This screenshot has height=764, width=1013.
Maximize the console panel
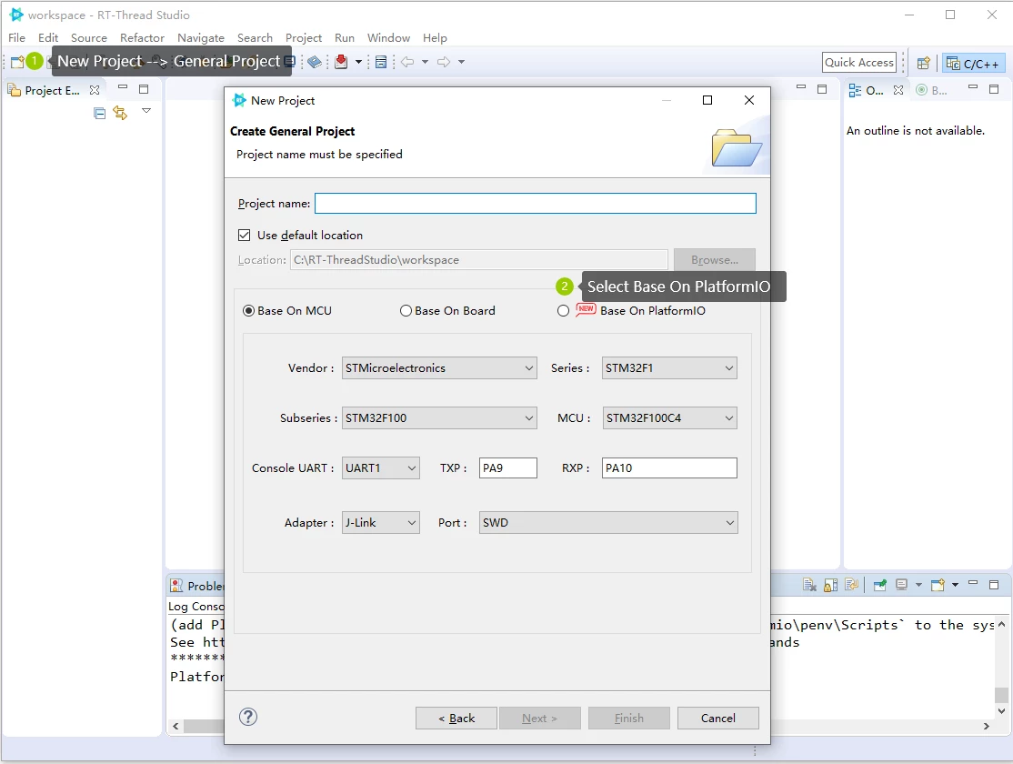pos(994,585)
